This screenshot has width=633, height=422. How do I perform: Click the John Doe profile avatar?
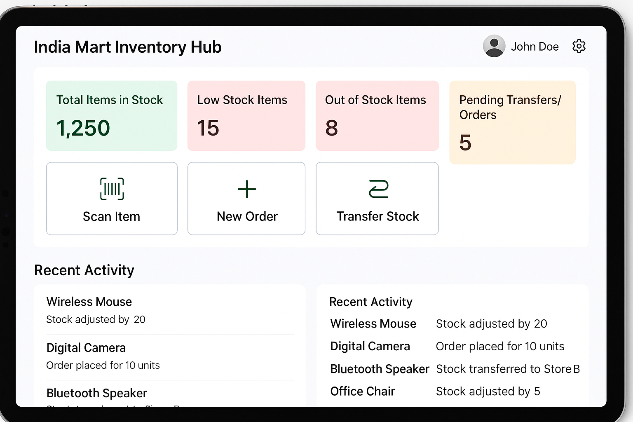(493, 46)
